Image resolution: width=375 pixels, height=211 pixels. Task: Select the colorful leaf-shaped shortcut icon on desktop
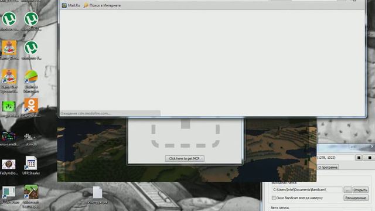click(31, 81)
